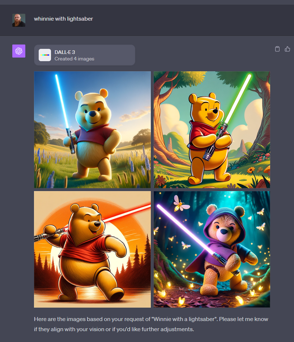294x342 pixels.
Task: Click the 'Created 4 images' label
Action: click(x=74, y=59)
